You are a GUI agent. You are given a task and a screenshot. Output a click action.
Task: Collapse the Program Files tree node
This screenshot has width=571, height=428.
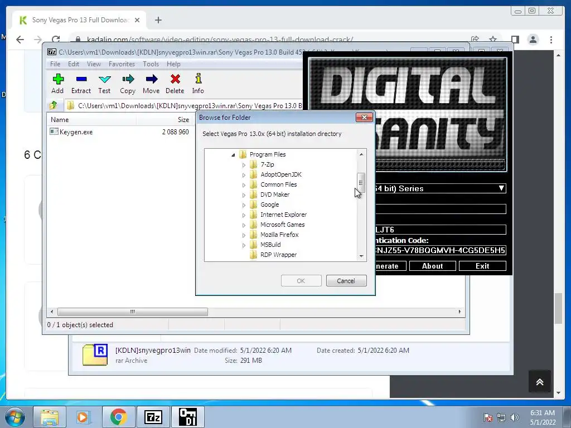point(233,155)
